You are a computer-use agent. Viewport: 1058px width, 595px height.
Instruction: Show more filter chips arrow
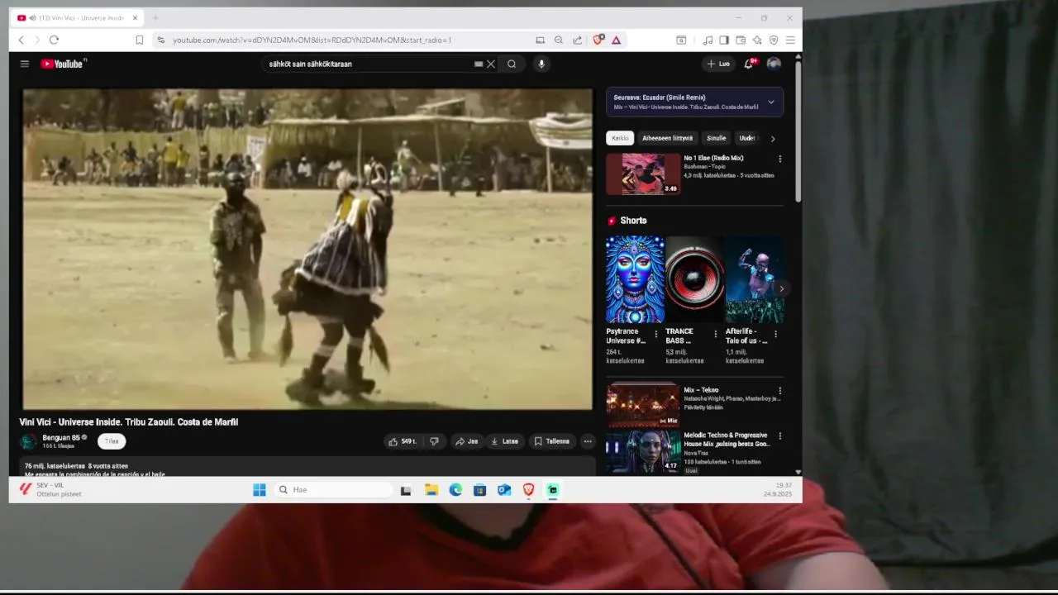click(773, 139)
